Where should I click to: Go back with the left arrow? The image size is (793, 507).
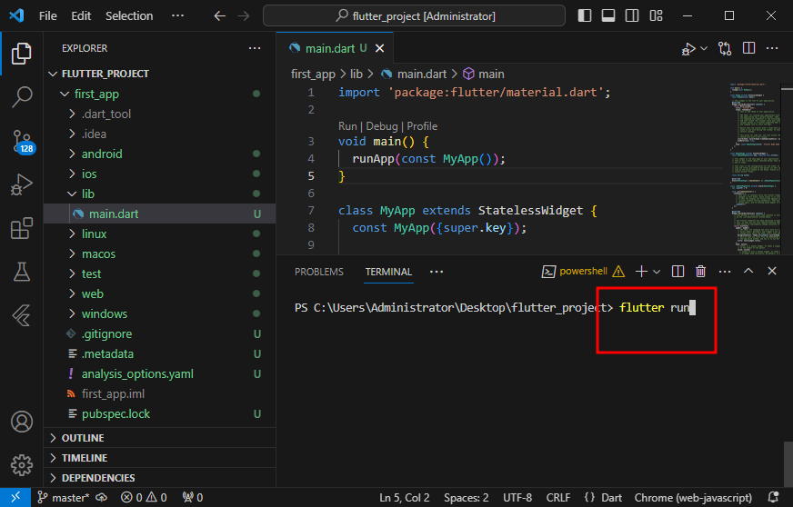point(219,16)
